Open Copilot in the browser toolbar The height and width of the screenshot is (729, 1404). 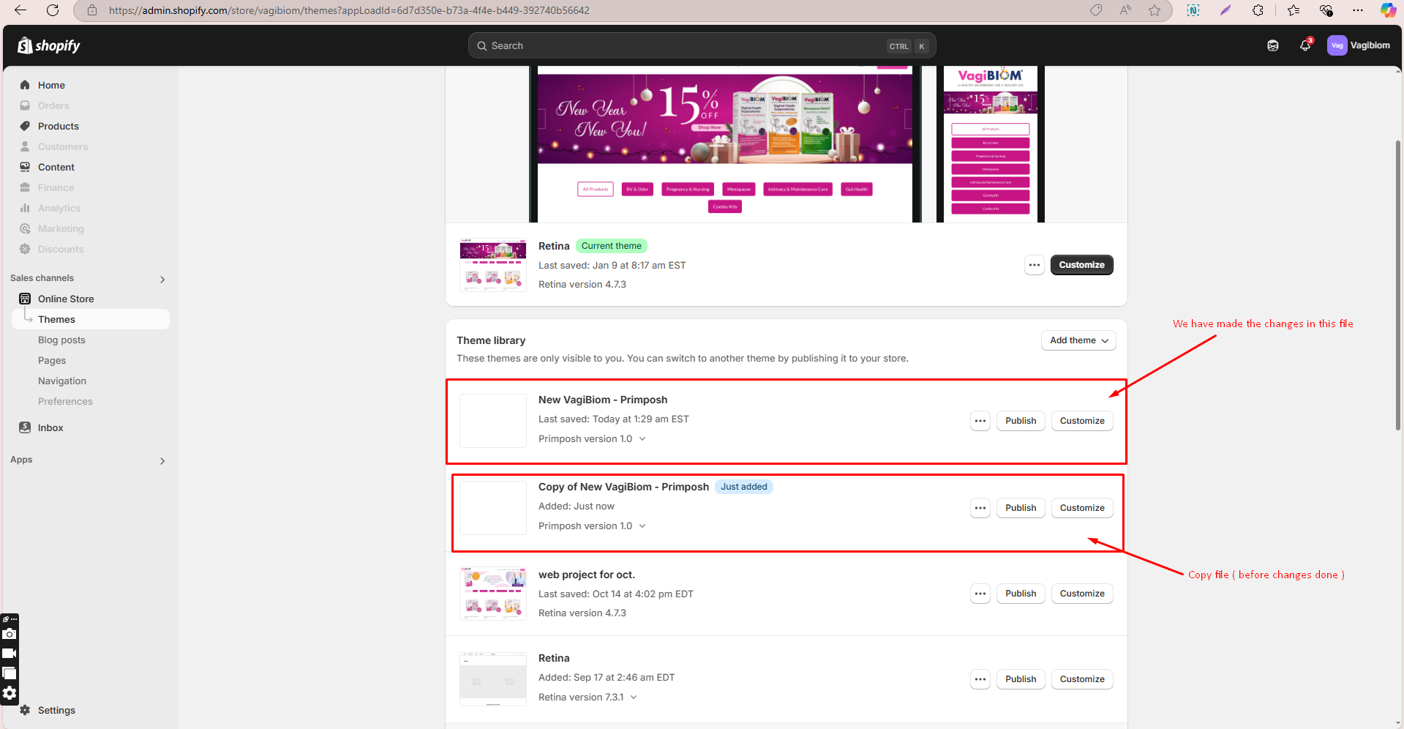1388,10
